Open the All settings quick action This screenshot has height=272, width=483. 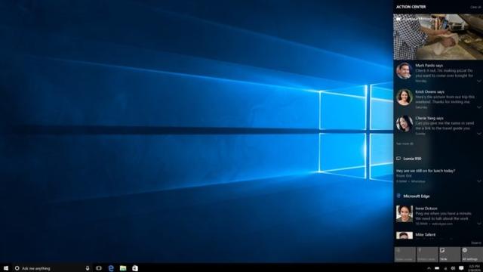(472, 255)
